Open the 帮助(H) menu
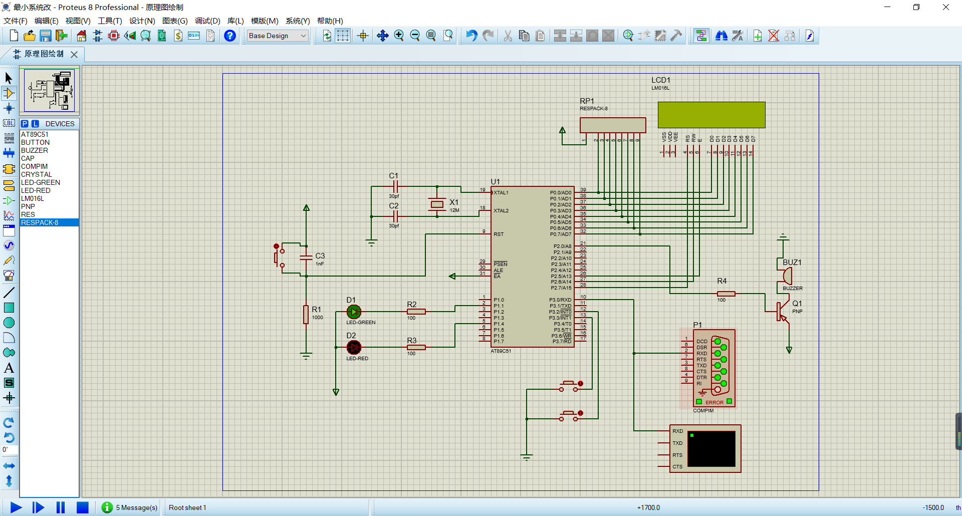This screenshot has height=516, width=962. click(330, 21)
